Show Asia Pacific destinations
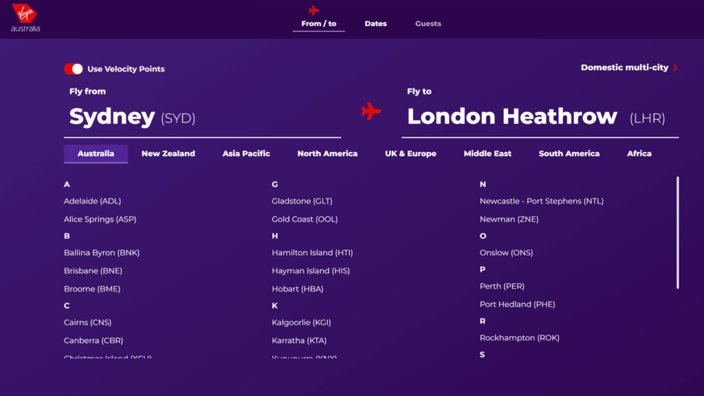 246,153
